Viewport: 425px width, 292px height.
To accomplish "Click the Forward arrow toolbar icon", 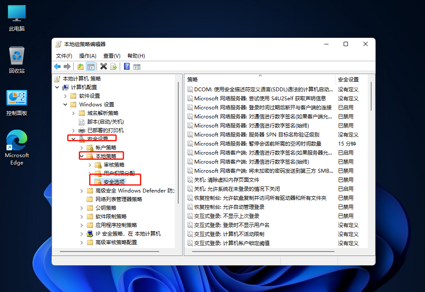I will [67, 66].
